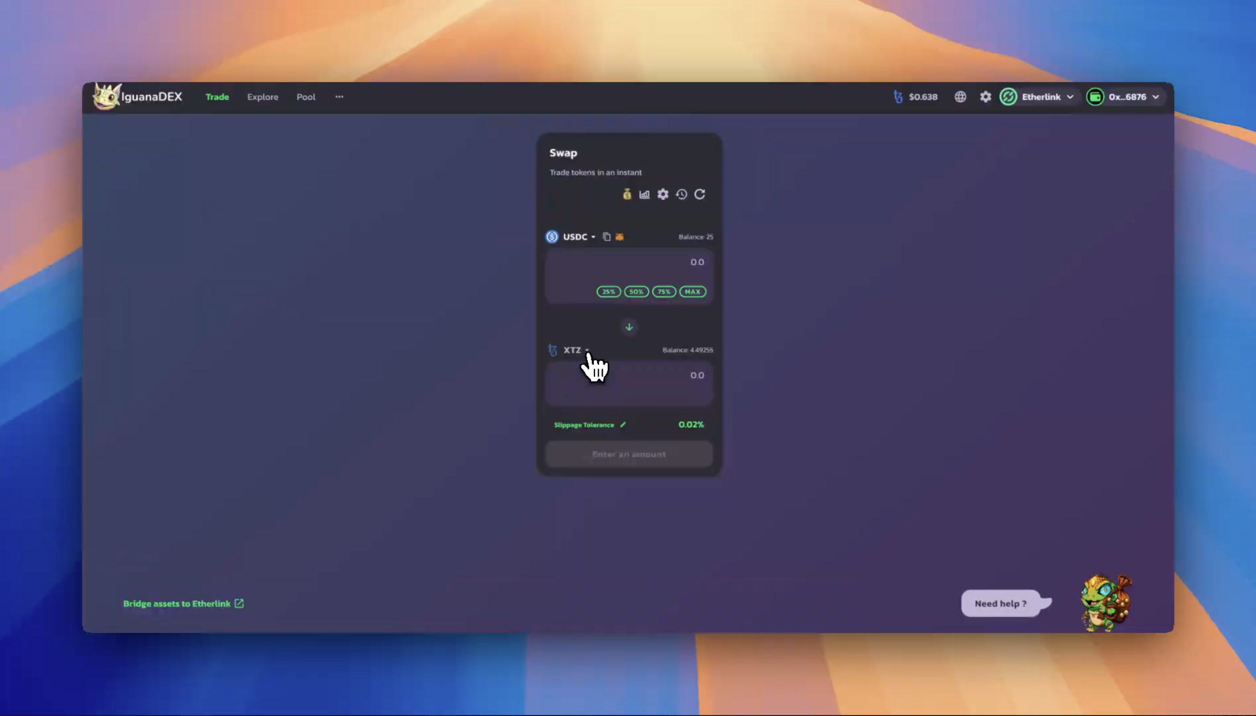Select 75% of USDC balance
This screenshot has height=716, width=1256.
pyautogui.click(x=663, y=291)
